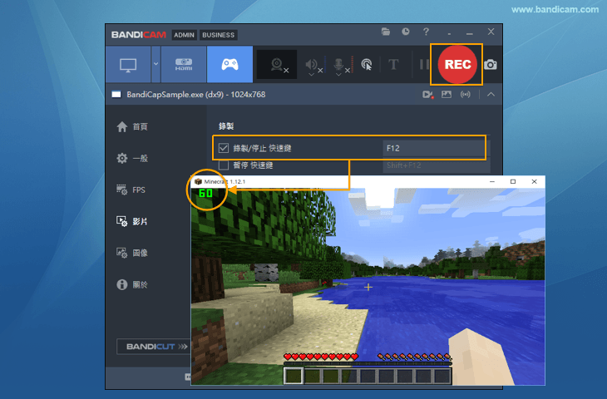
Task: Switch to HDMI device recording mode
Action: tap(183, 65)
